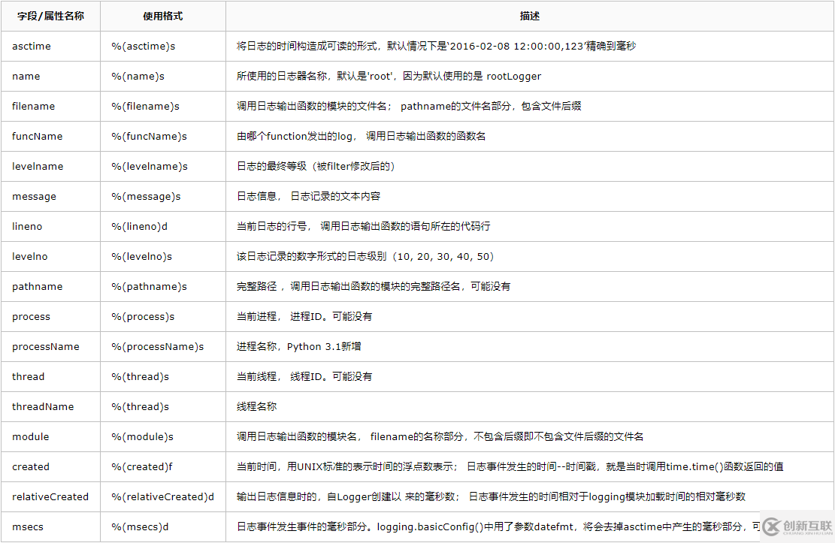Click the description '进程名称，Python 3.1新增'

pos(530,347)
